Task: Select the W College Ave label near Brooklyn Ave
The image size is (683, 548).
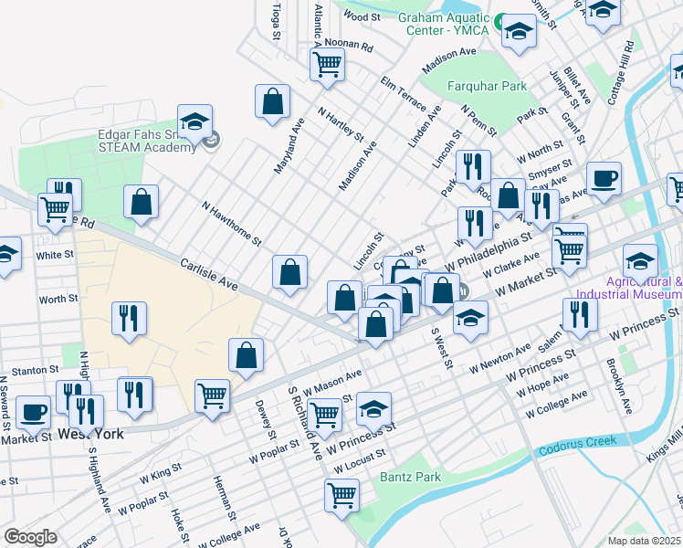Action: pyautogui.click(x=556, y=405)
